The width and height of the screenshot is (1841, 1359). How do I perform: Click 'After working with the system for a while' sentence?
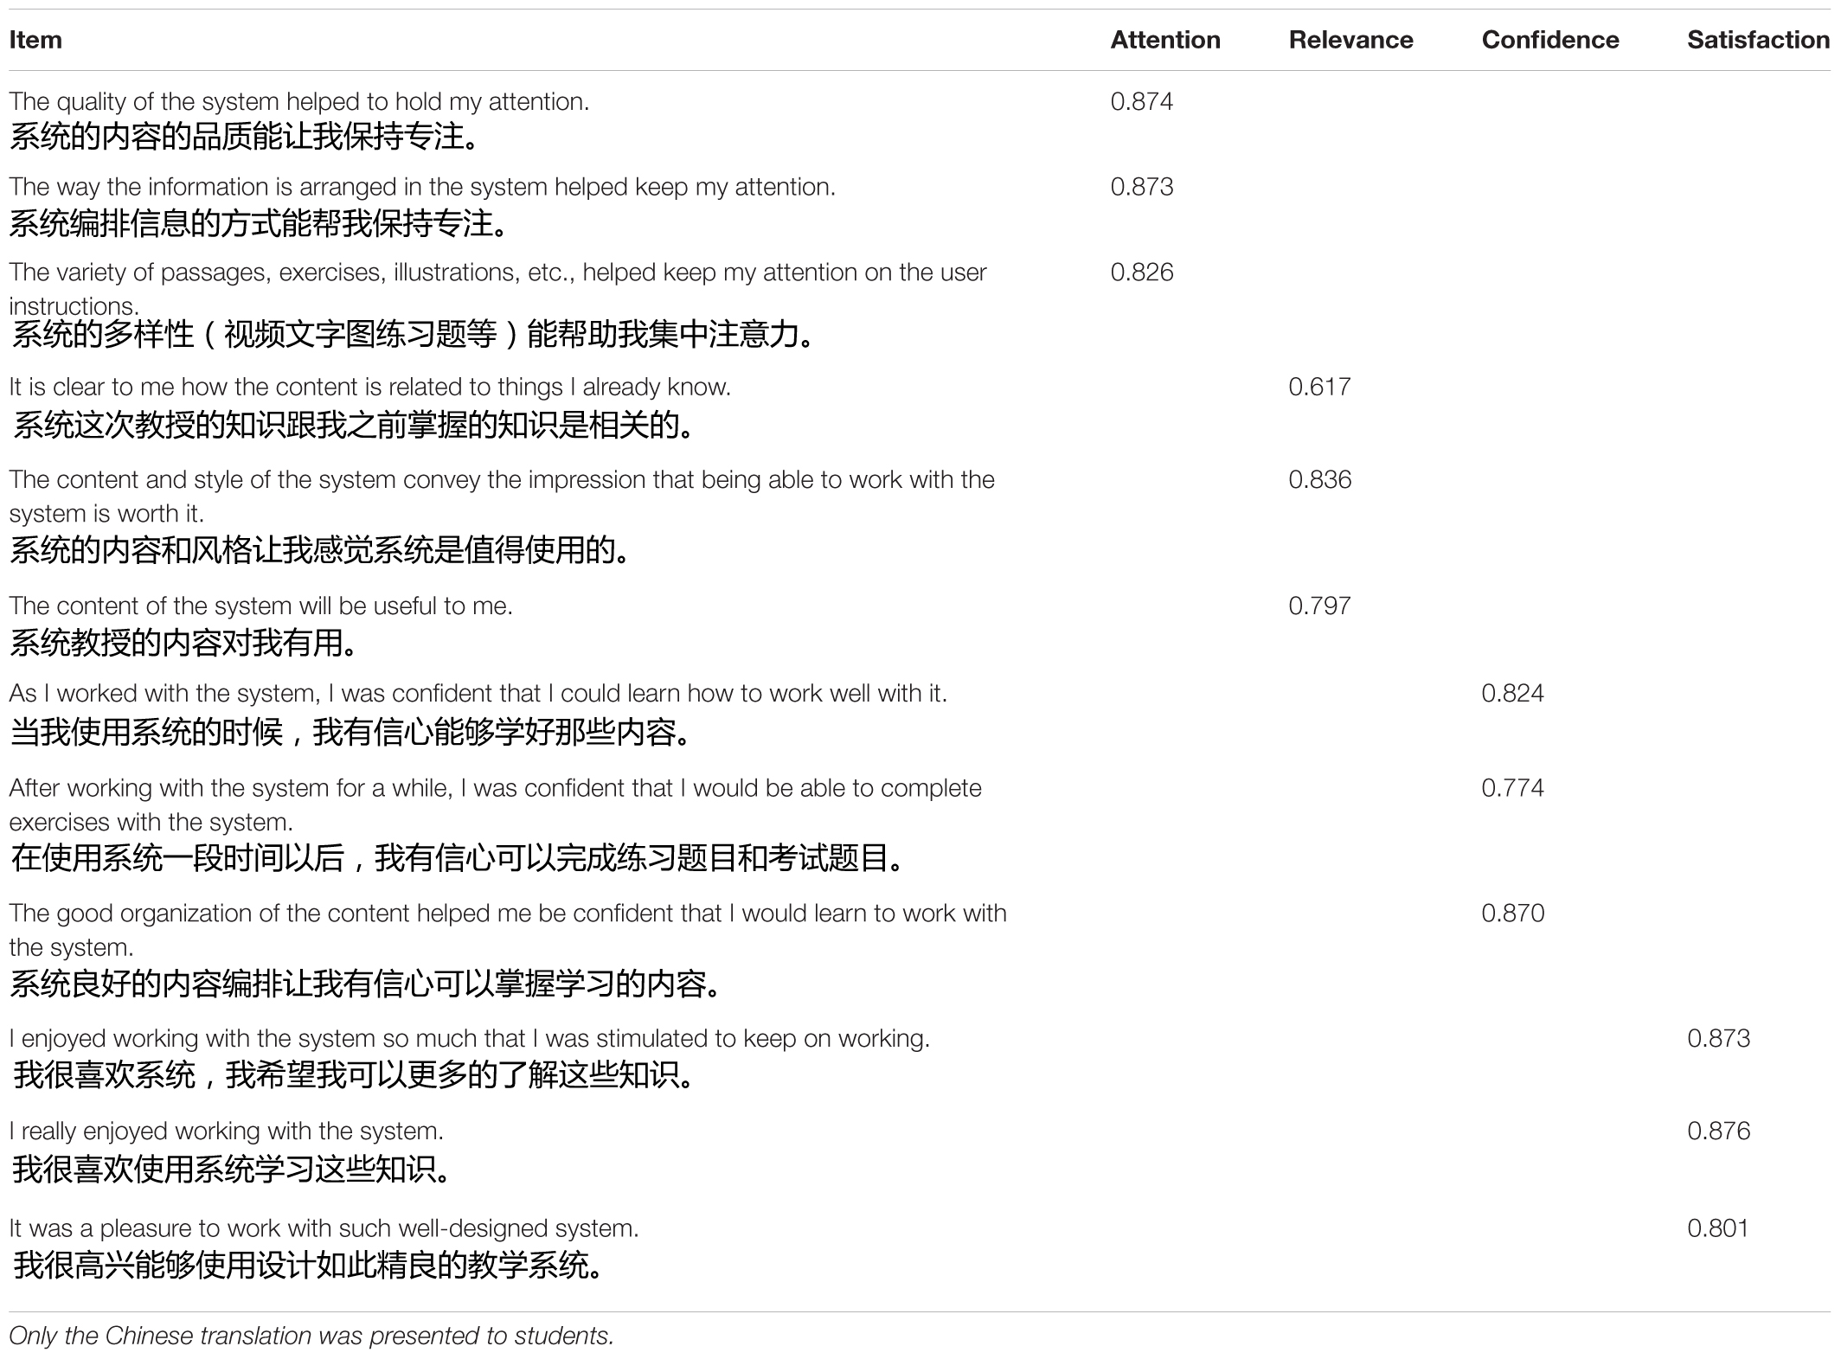(496, 805)
